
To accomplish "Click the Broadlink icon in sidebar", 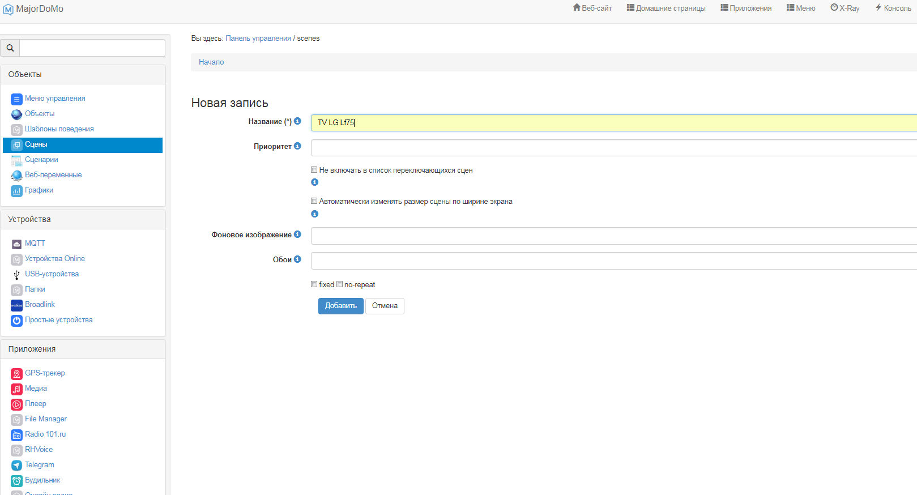I will pos(16,305).
